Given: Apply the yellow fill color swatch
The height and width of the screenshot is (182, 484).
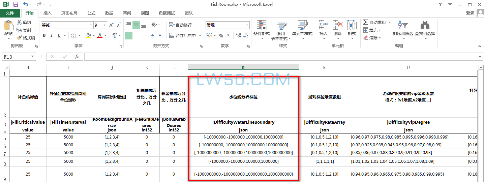Looking at the screenshot, I should pos(88,35).
